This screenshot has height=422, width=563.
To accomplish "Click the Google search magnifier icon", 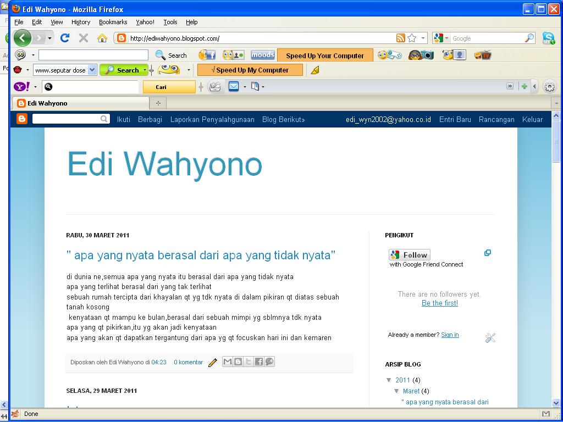I will click(529, 38).
